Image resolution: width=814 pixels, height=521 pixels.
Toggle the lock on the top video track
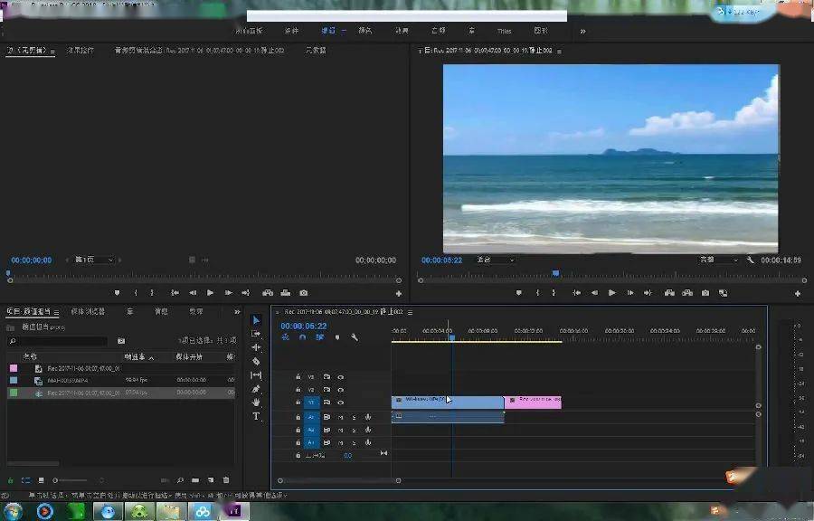click(x=298, y=377)
